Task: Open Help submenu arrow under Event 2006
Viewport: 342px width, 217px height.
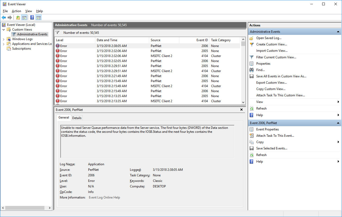Action: click(x=338, y=162)
